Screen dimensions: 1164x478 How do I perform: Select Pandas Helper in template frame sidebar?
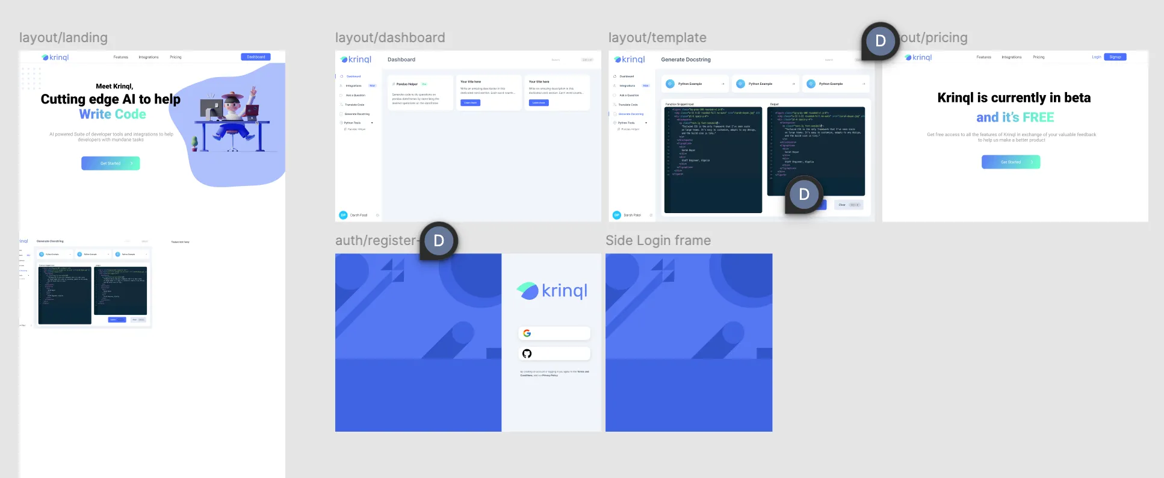pyautogui.click(x=630, y=129)
